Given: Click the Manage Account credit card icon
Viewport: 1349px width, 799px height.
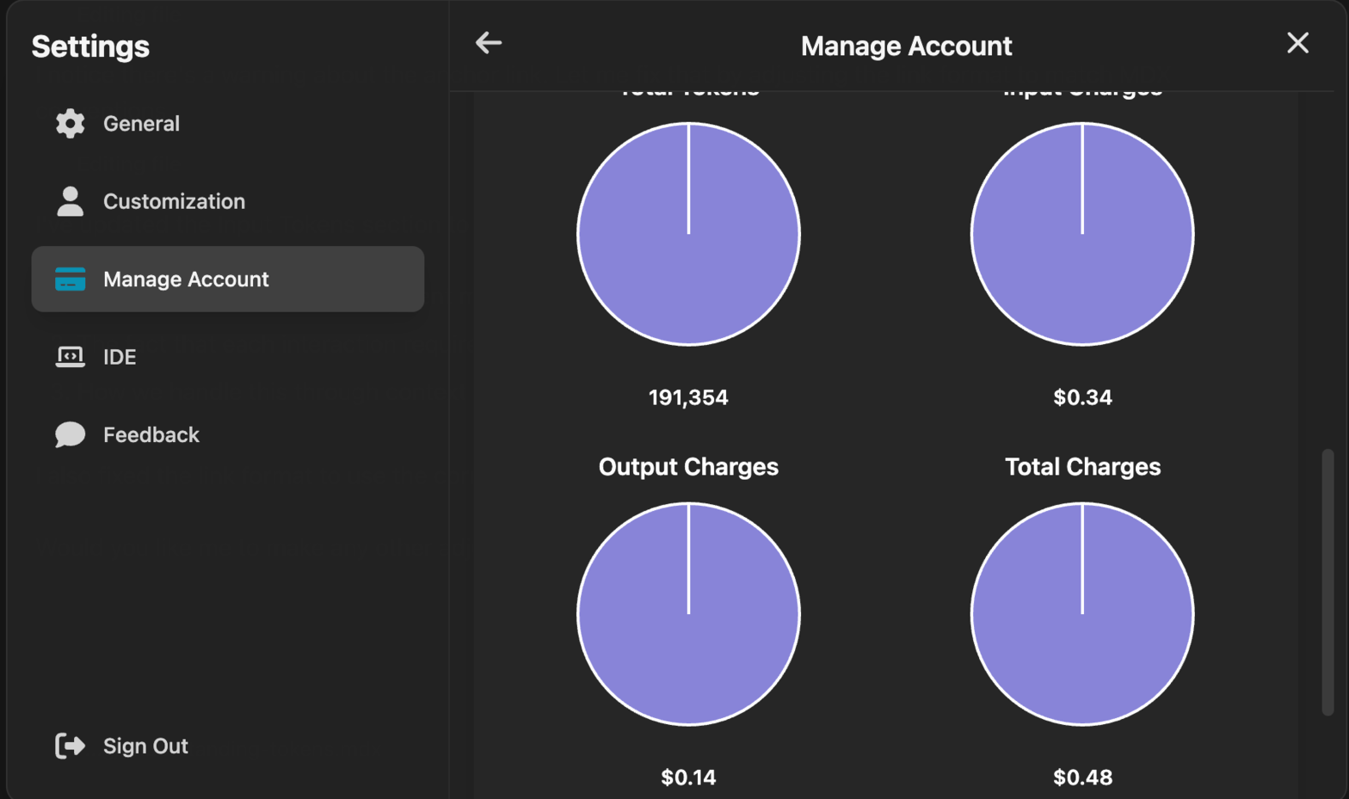Looking at the screenshot, I should click(70, 280).
